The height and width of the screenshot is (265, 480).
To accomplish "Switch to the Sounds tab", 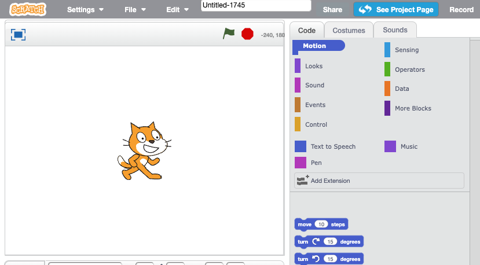I will [395, 30].
